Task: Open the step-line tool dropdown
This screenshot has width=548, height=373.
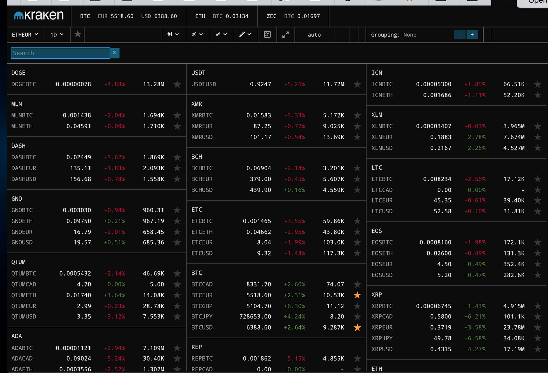Action: click(221, 34)
